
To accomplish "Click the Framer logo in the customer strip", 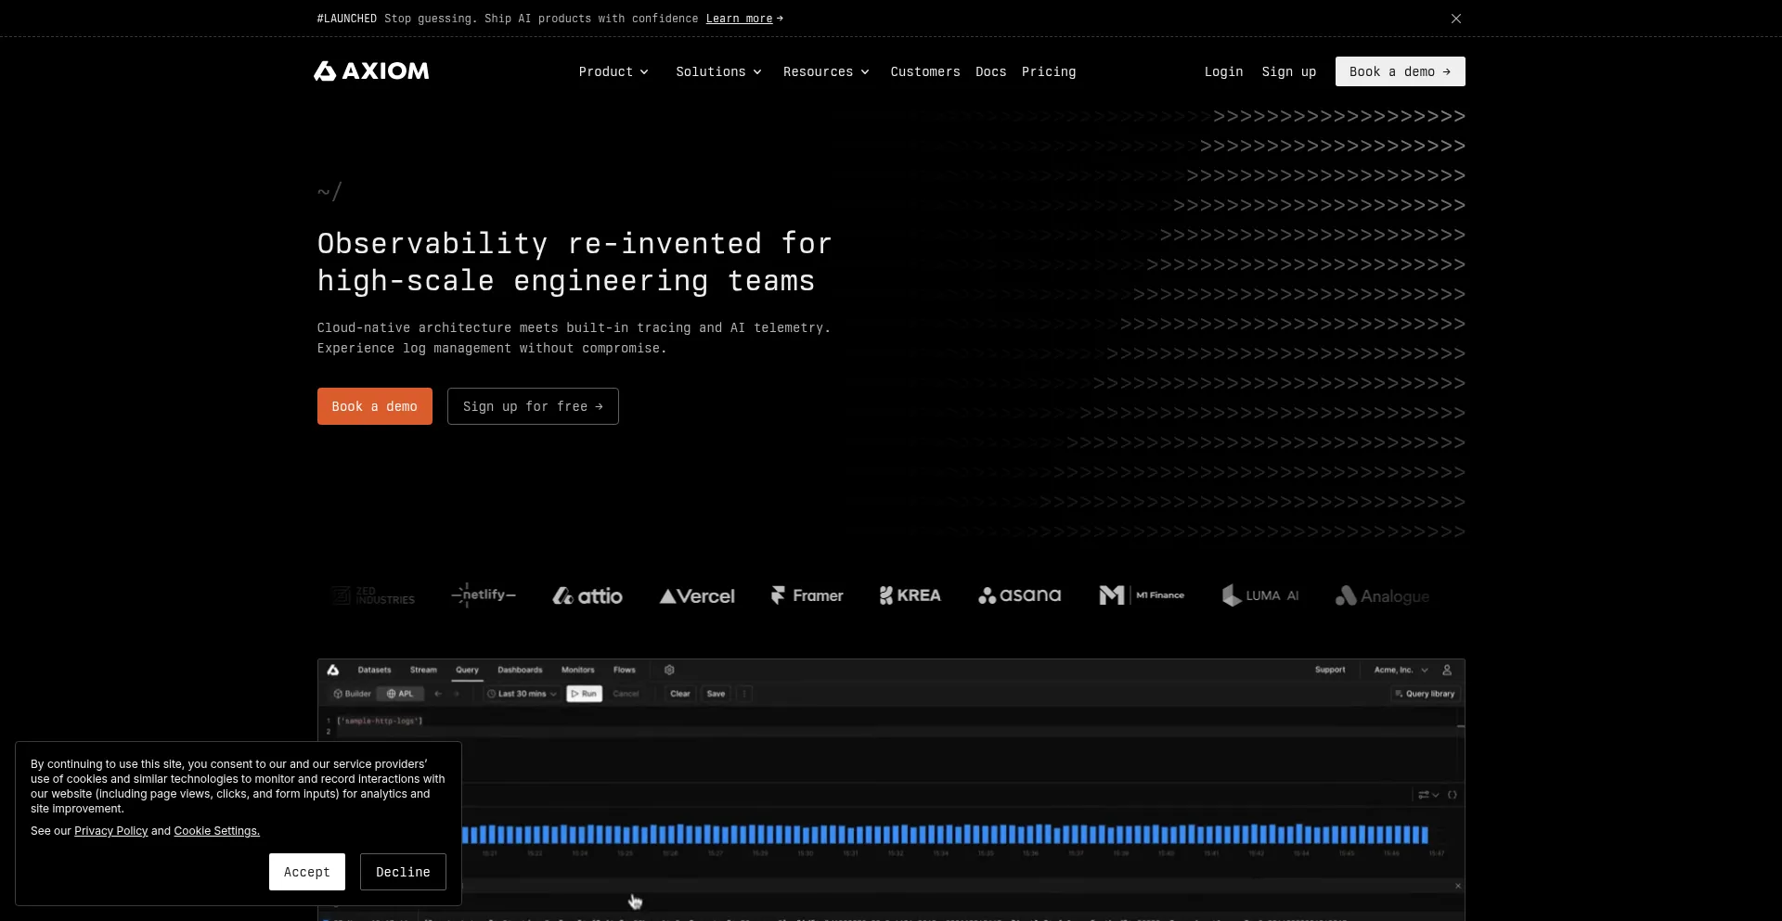I will tap(807, 595).
